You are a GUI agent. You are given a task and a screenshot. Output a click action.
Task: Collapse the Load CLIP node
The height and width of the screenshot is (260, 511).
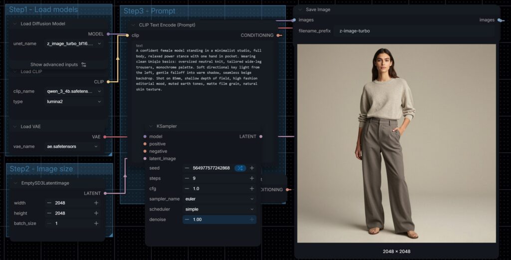(15, 72)
